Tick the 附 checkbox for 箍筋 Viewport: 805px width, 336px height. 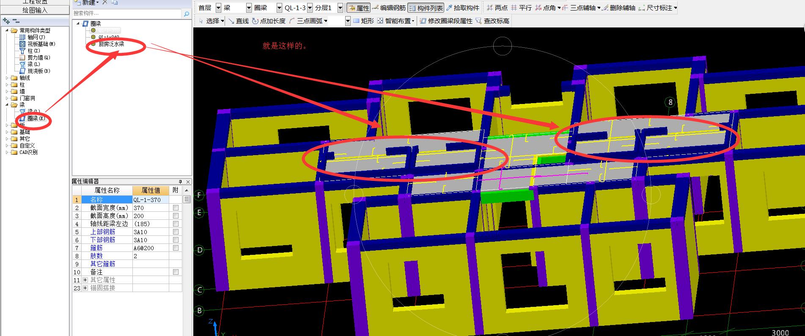click(176, 248)
